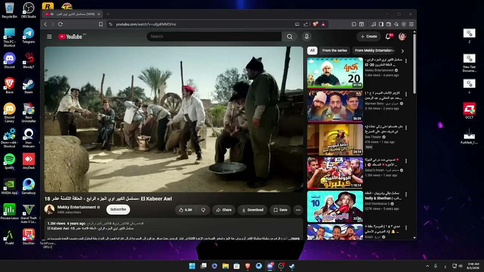Open Spotify desktop shortcut
The height and width of the screenshot is (272, 484).
[9, 162]
